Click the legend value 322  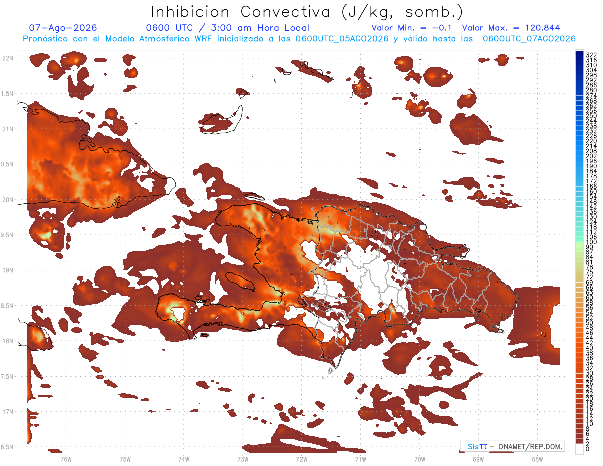coord(591,55)
